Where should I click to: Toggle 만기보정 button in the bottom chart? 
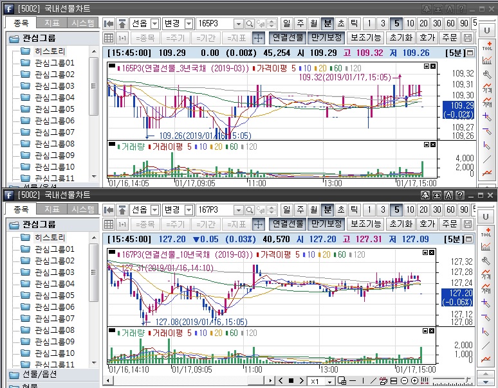click(326, 224)
